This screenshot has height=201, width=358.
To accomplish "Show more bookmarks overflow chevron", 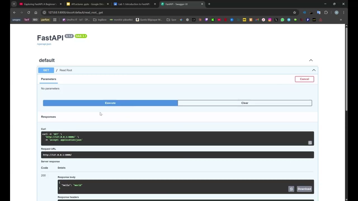I will [x=341, y=20].
